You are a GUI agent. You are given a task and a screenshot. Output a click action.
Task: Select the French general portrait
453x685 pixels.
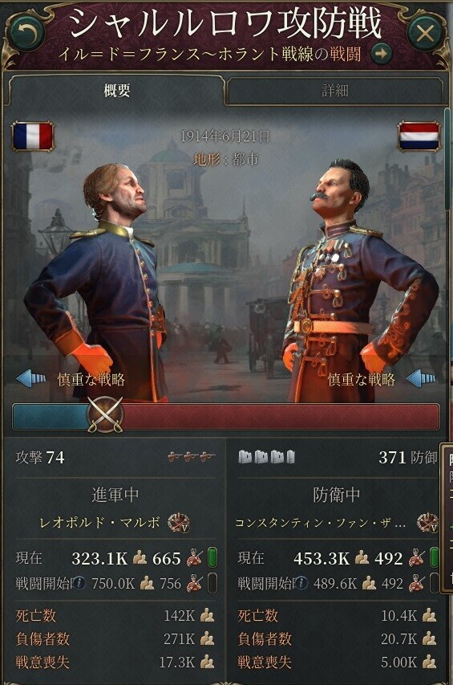103,279
